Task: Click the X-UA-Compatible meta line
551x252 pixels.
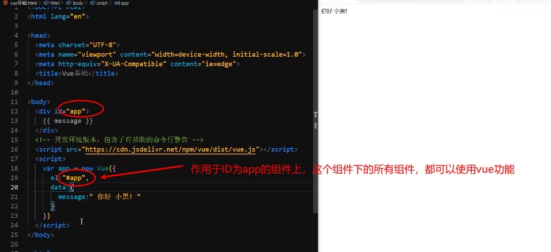Action: point(137,64)
